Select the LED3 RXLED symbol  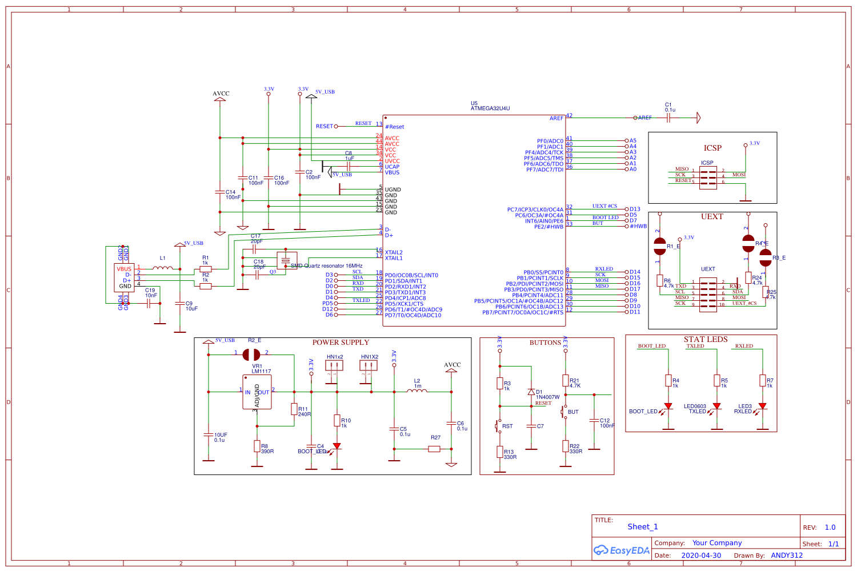point(763,406)
